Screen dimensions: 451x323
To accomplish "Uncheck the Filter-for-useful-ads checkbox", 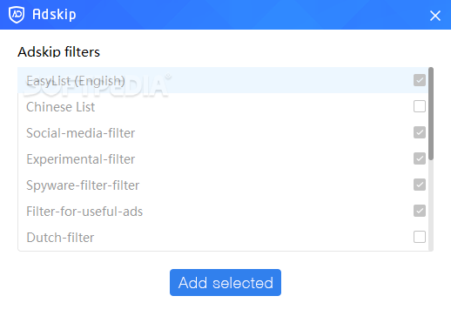I will [x=420, y=211].
